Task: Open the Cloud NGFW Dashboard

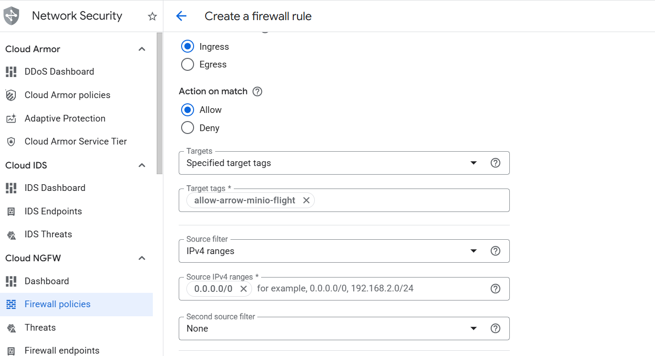Action: (x=46, y=281)
